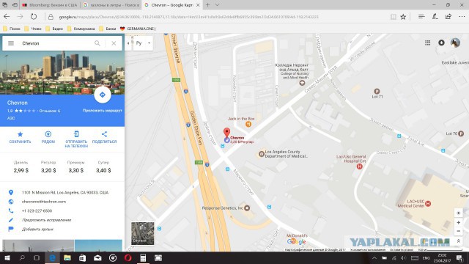Open GERMANIA.ONE bookmark
This screenshot has height=264, width=469.
[138, 29]
